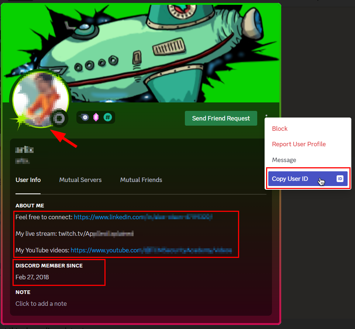Switch to the User Info tab
355x329 pixels.
[28, 180]
